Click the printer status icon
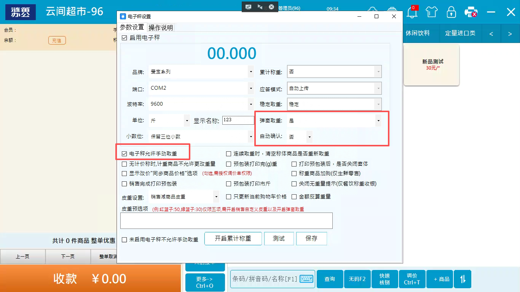Screen dimensions: 520x292 [471, 12]
